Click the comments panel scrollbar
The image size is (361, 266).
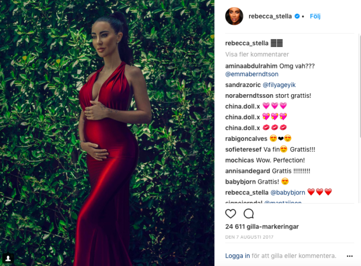point(359,86)
